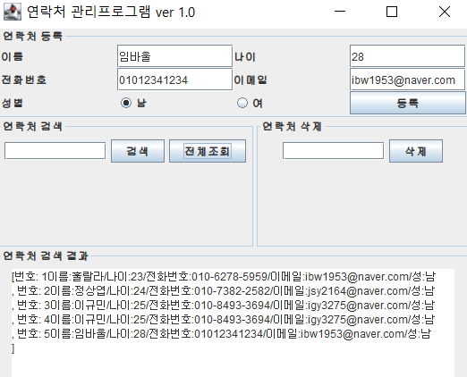The height and width of the screenshot is (377, 467).
Task: Click the empty 연락처 삭제 input box
Action: tap(333, 151)
